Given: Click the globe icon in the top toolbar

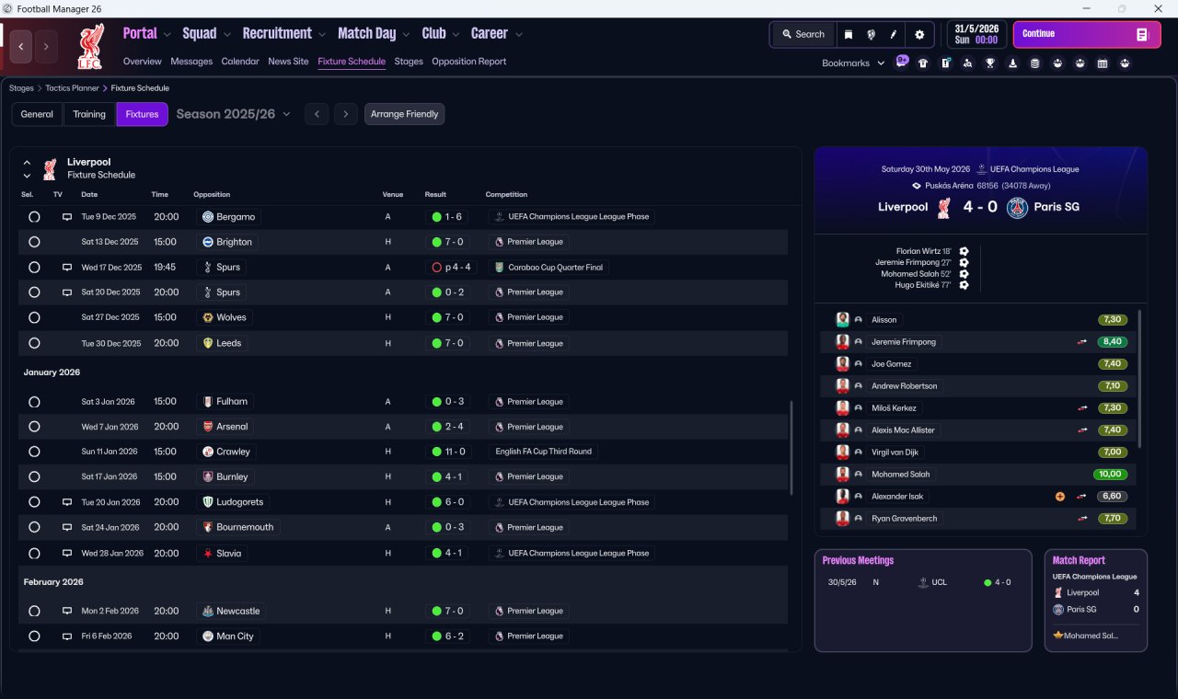Looking at the screenshot, I should [871, 34].
